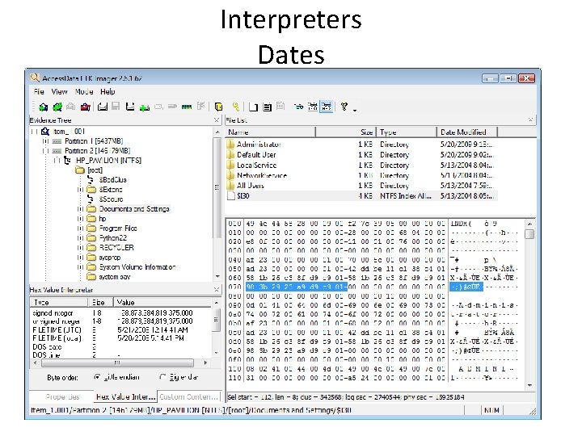582x436 pixels.
Task: Expand the System Volume Information node
Action: [80, 266]
